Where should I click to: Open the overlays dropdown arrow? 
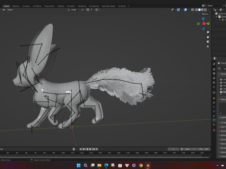coord(188,10)
